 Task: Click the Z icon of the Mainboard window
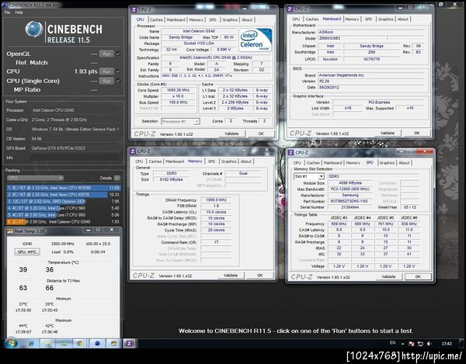click(290, 9)
